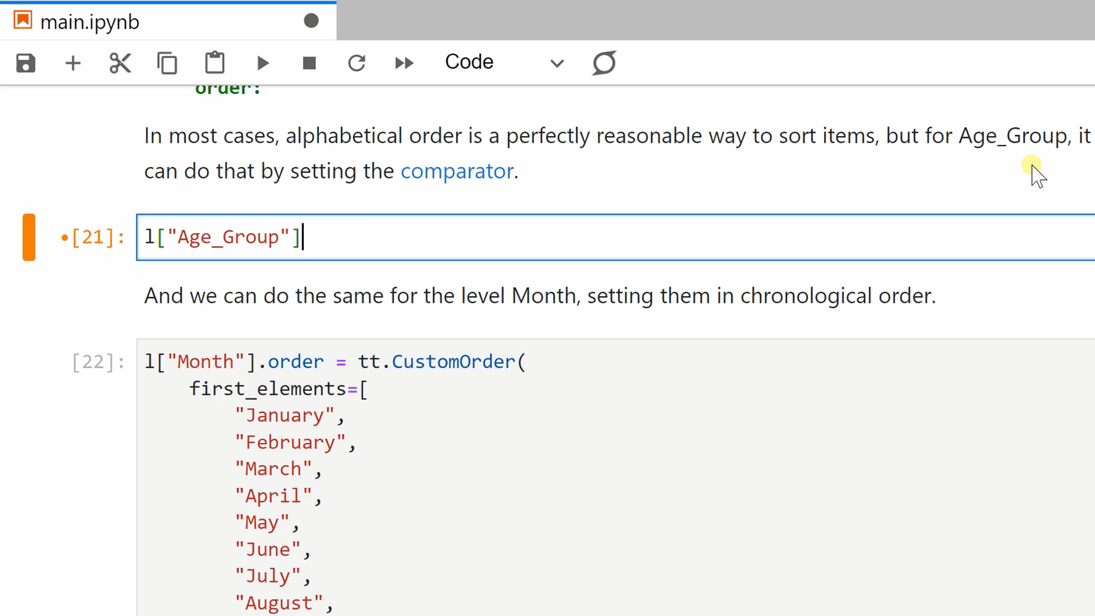Click the "February" string in cell 22

(x=290, y=443)
